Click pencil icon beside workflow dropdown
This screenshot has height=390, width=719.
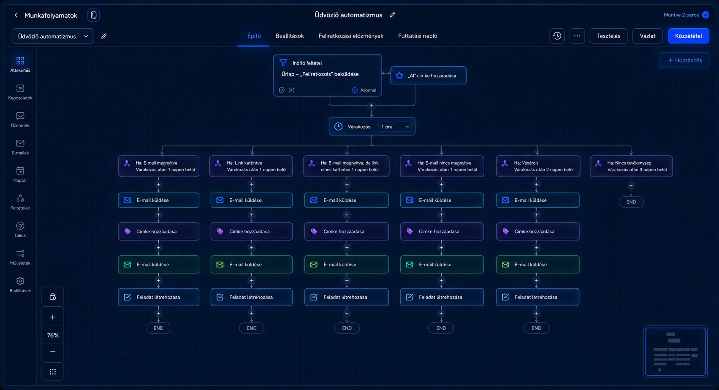[x=104, y=36]
